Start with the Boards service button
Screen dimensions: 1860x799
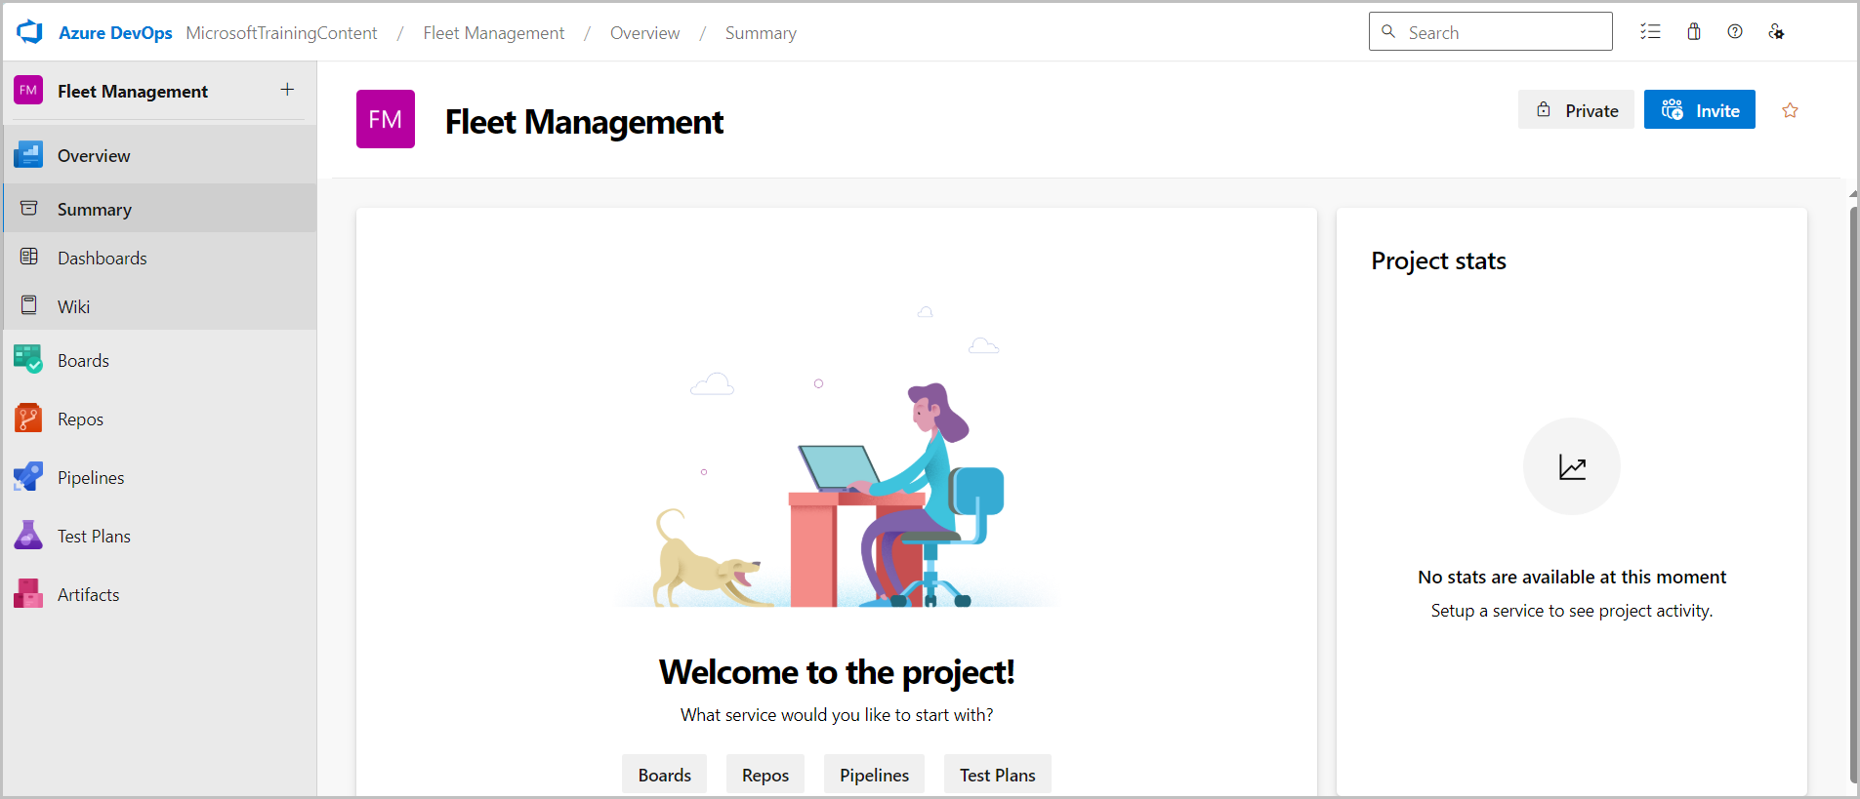[x=665, y=775]
